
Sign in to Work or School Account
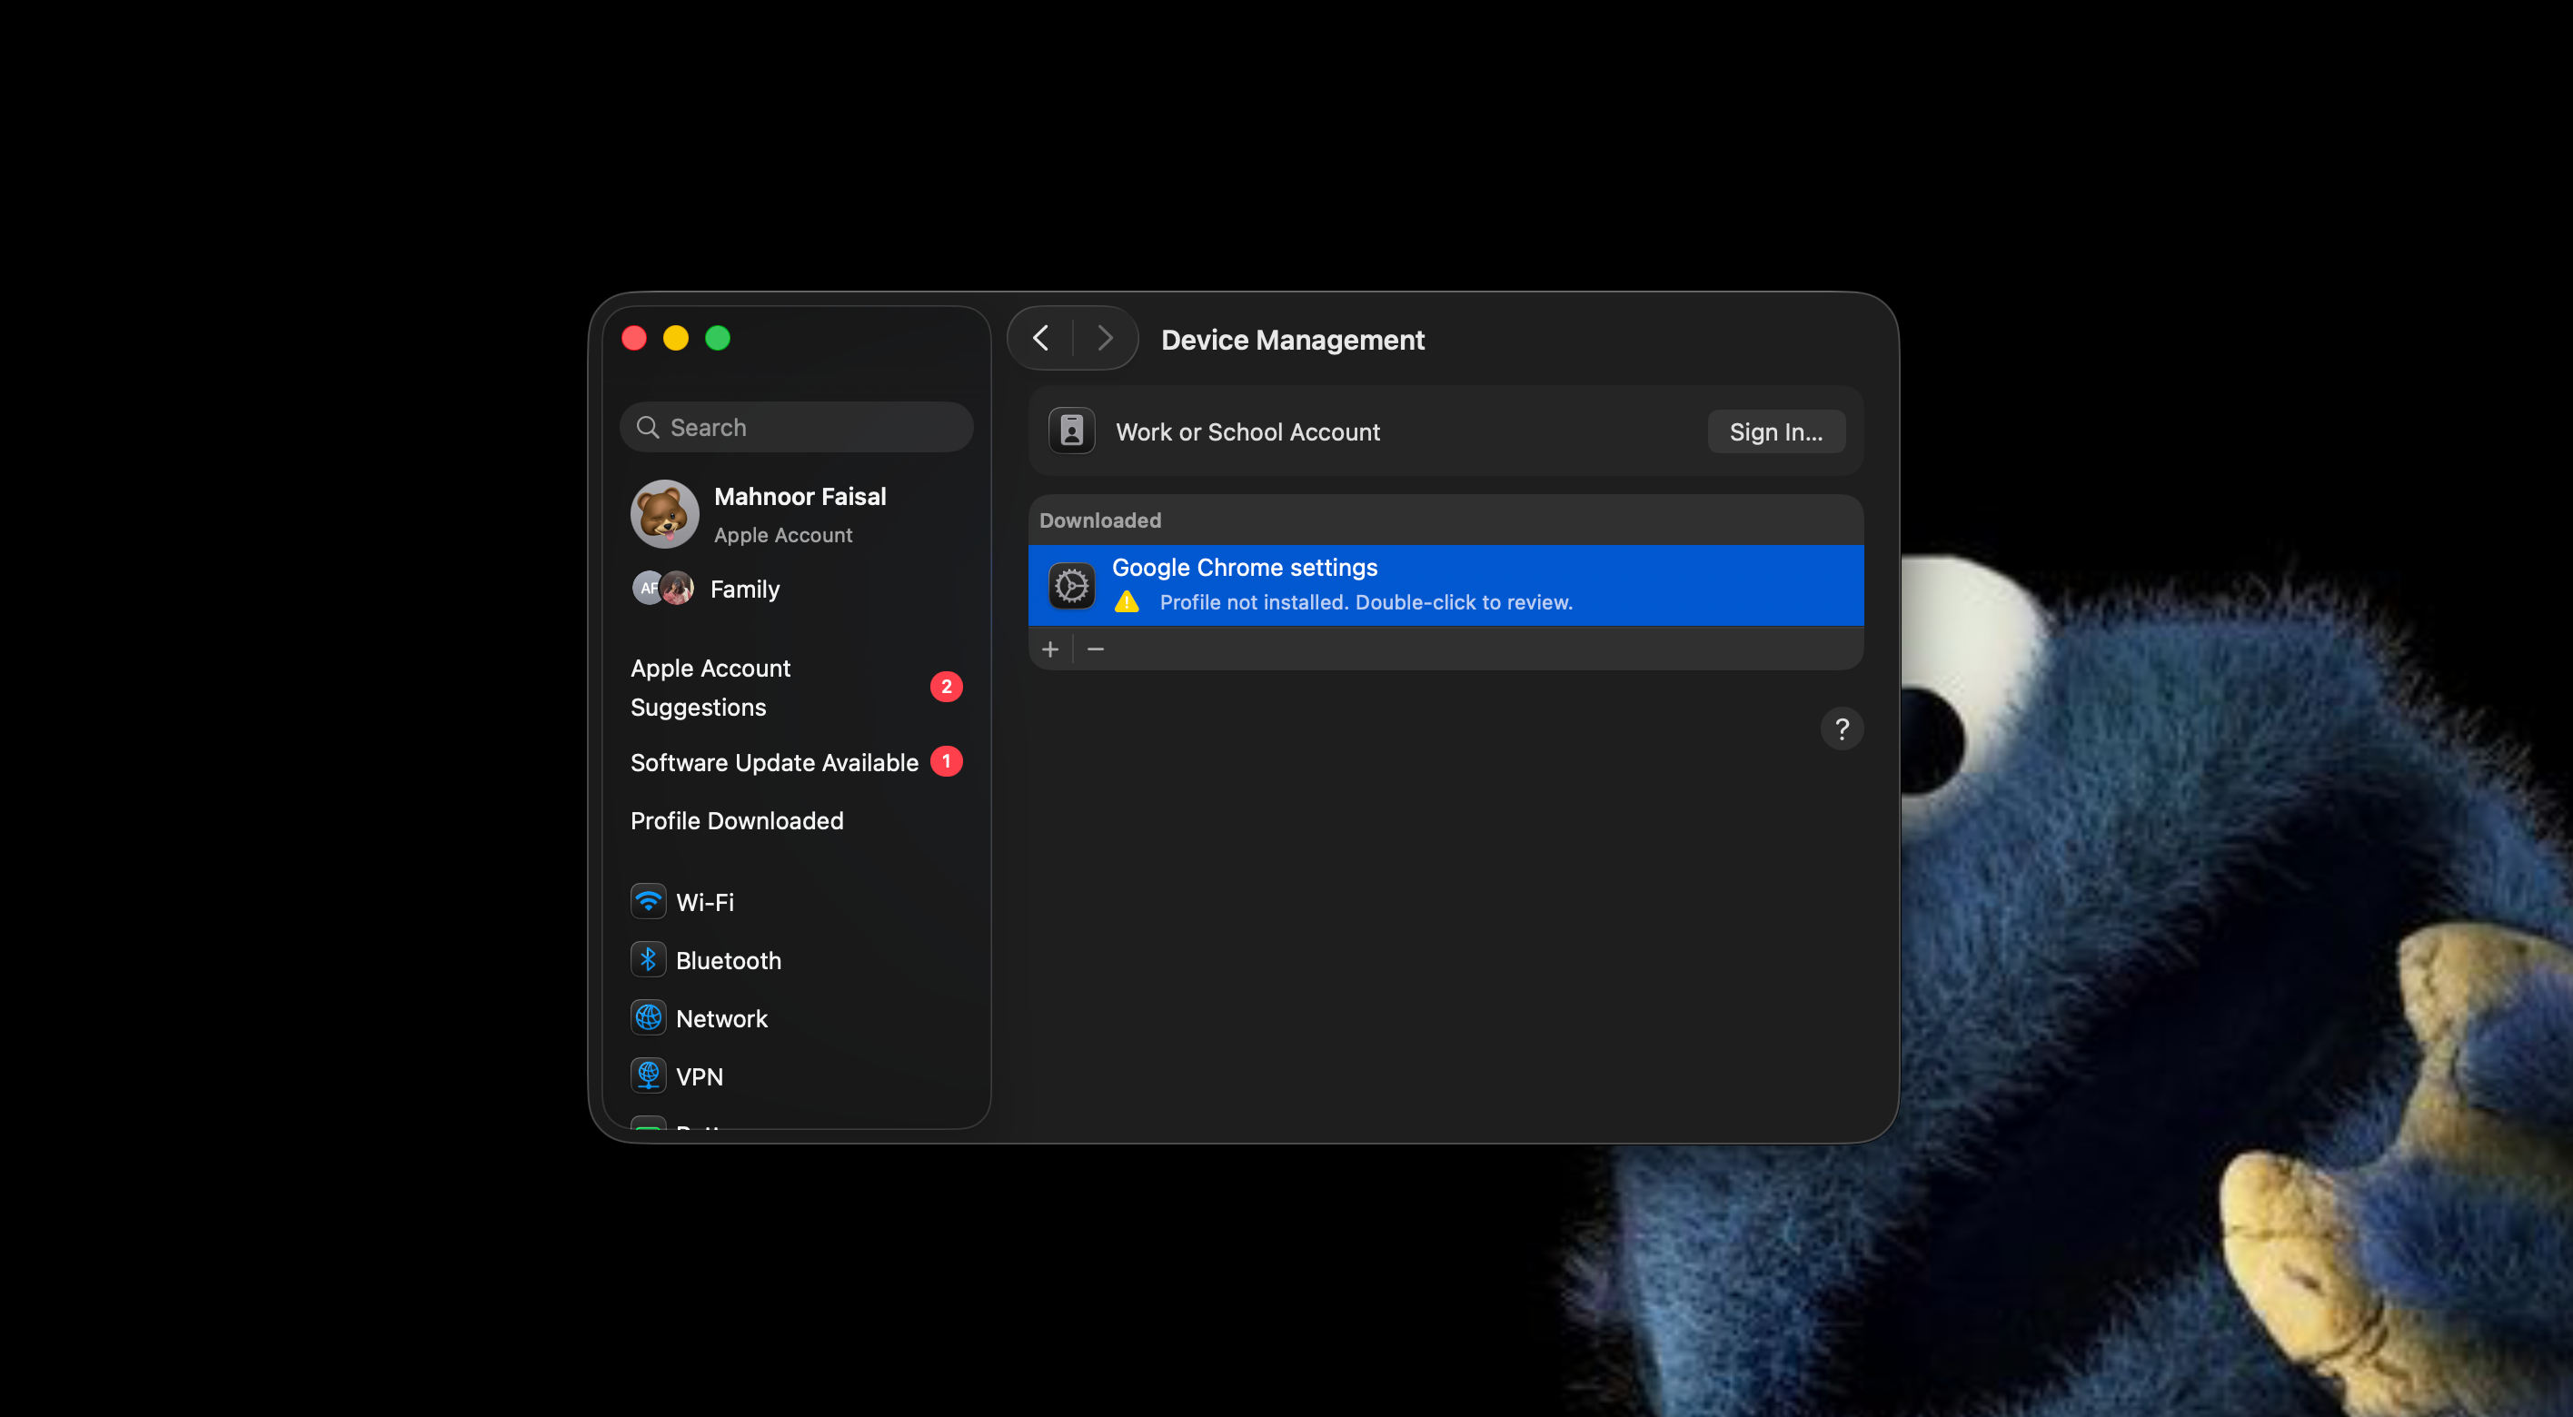[1776, 431]
